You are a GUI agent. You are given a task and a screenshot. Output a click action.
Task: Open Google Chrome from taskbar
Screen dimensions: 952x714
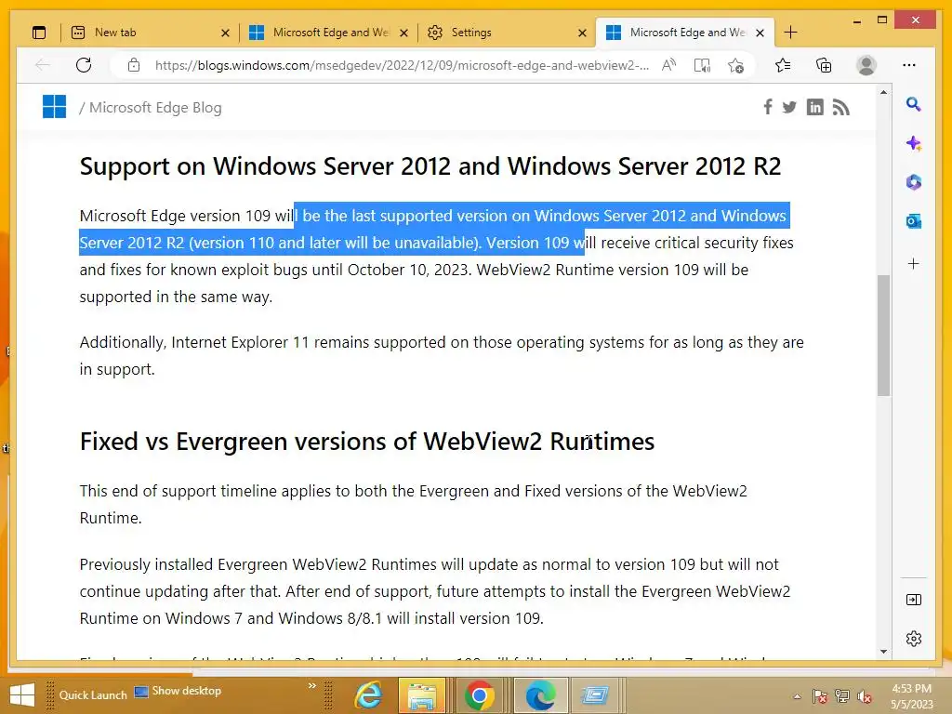479,695
